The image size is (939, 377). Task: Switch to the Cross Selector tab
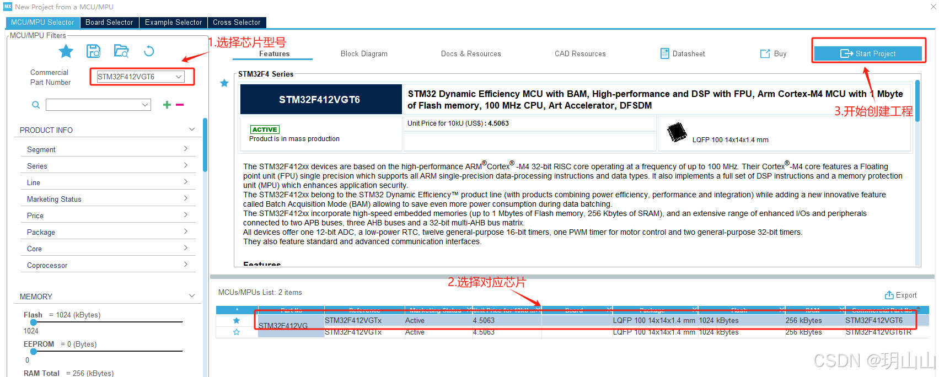pyautogui.click(x=237, y=23)
